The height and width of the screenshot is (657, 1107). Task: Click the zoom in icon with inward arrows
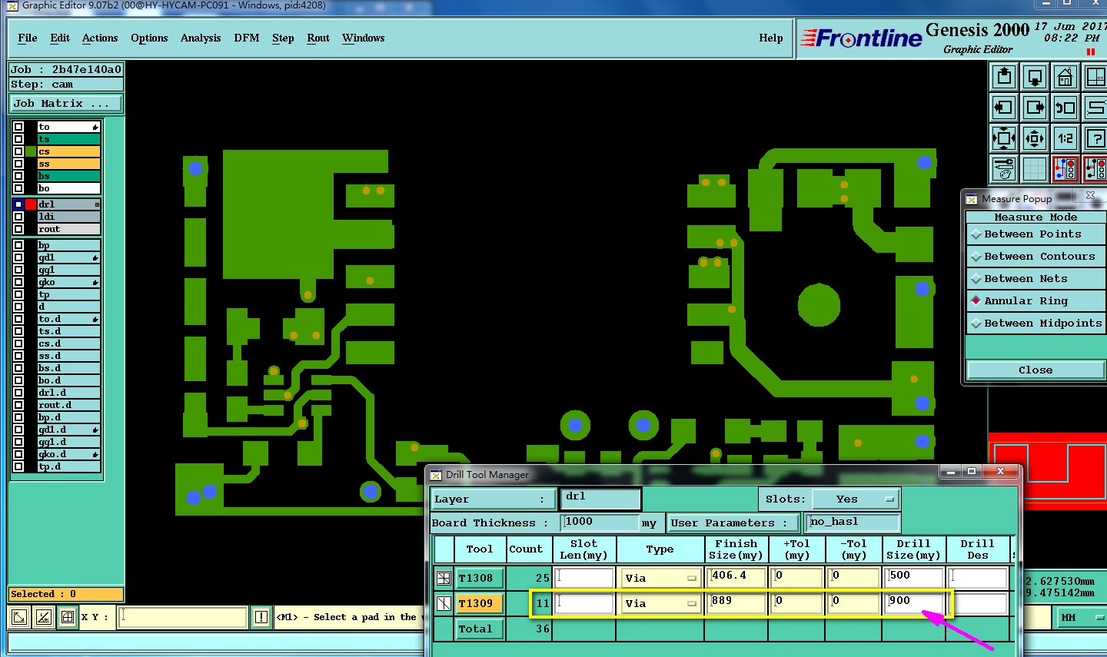pos(1004,138)
